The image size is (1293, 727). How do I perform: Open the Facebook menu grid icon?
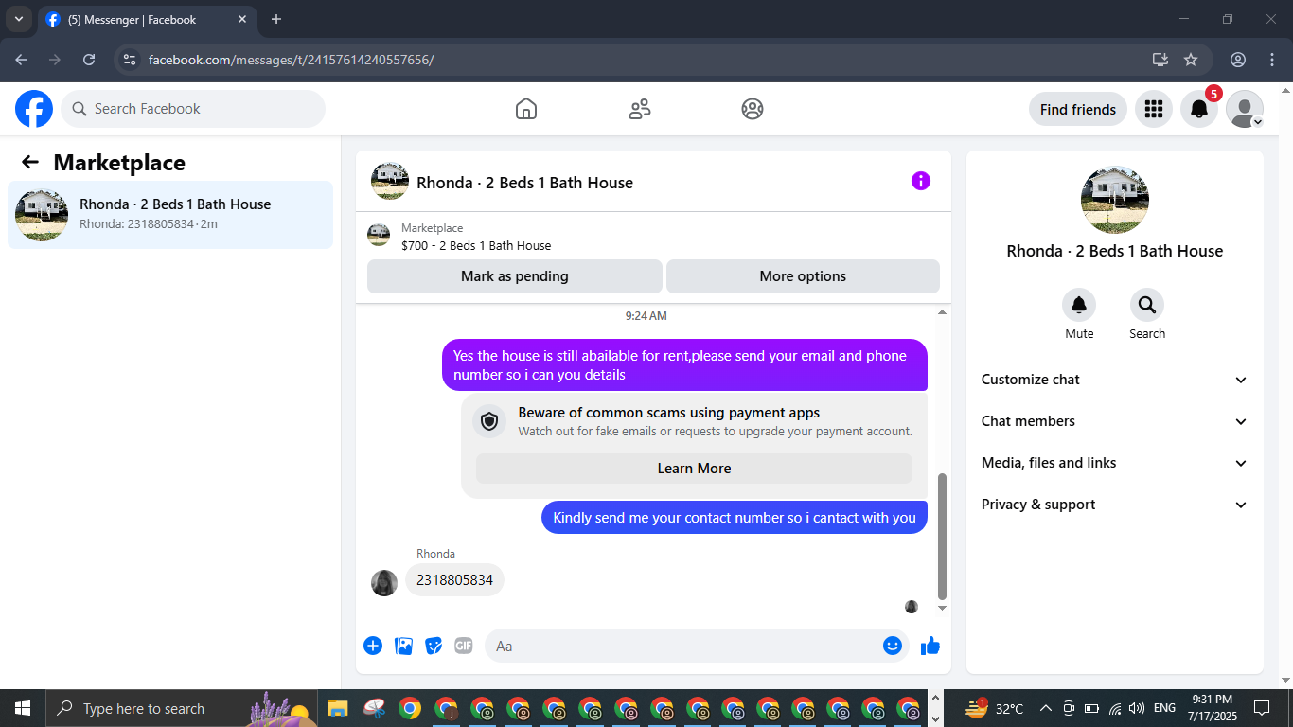pyautogui.click(x=1153, y=109)
